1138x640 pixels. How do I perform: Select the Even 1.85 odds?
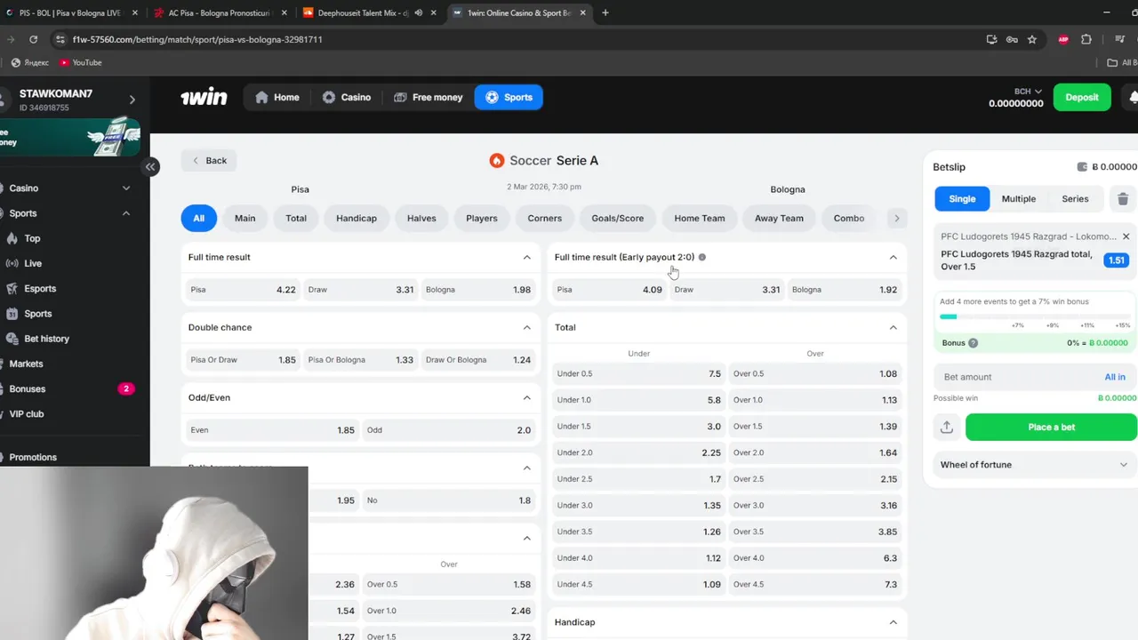click(271, 430)
